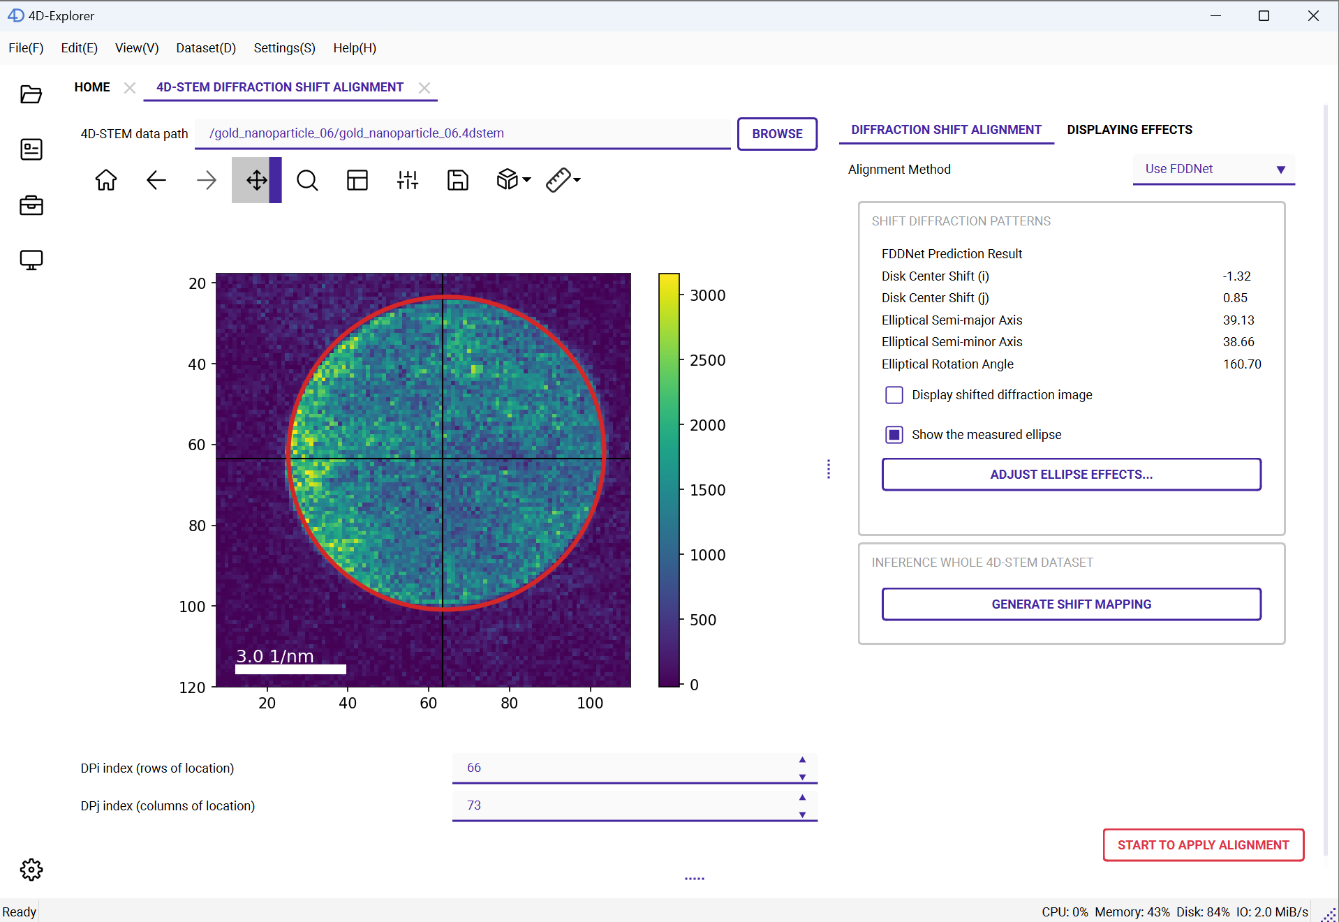The height and width of the screenshot is (922, 1339).
Task: Click the BROWSE button
Action: (777, 133)
